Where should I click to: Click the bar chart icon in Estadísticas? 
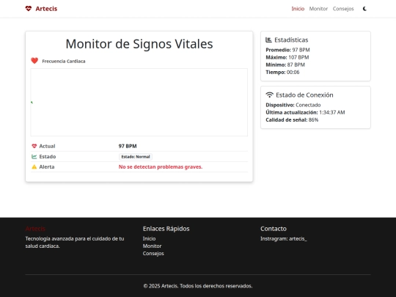(x=268, y=40)
